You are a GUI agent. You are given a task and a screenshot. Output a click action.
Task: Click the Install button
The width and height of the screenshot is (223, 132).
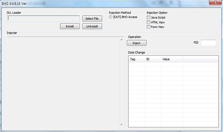70,26
